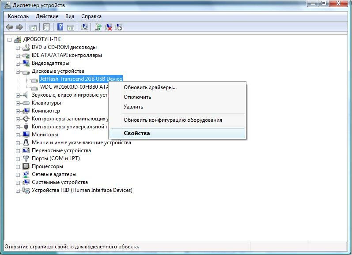Click the Дисковые устройства drive icon

[x=26, y=72]
